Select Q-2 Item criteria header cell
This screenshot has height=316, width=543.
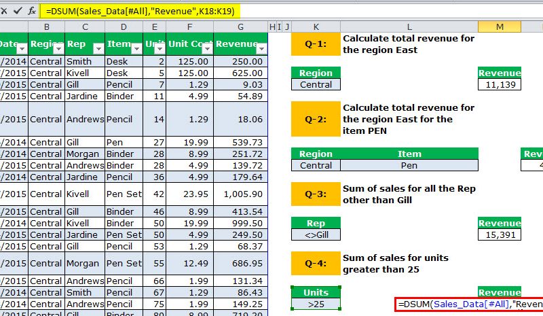pos(409,154)
